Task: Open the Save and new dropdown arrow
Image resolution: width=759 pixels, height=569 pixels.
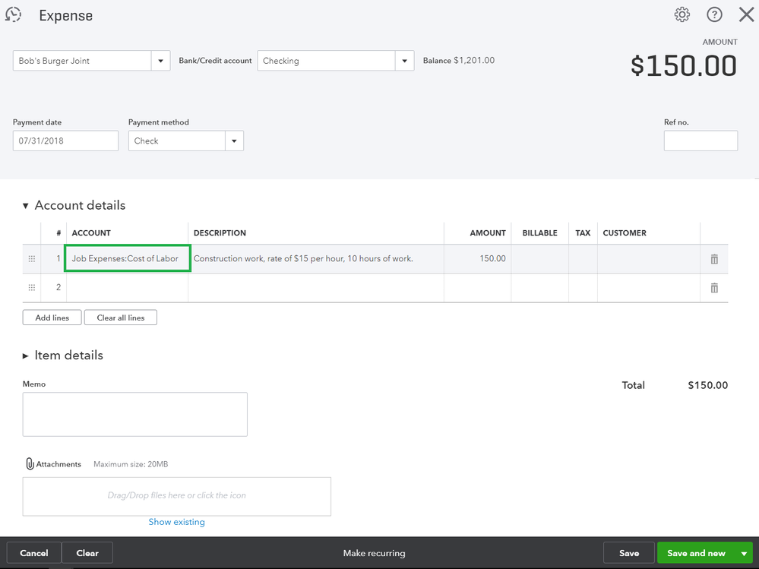Action: tap(743, 553)
